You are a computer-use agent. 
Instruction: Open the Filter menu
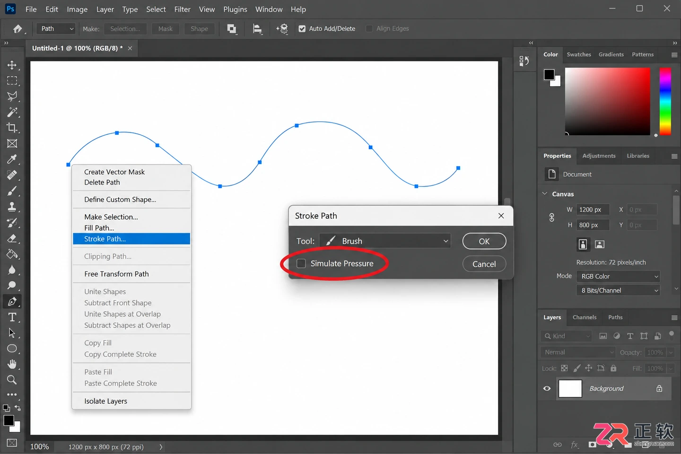point(182,9)
